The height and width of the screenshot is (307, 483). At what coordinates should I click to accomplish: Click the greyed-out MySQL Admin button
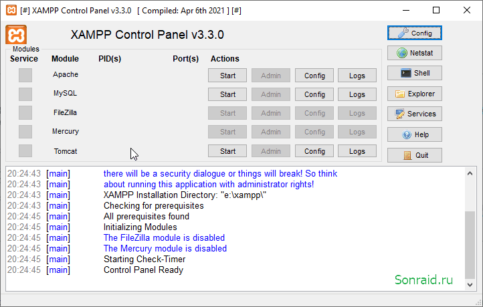(271, 94)
